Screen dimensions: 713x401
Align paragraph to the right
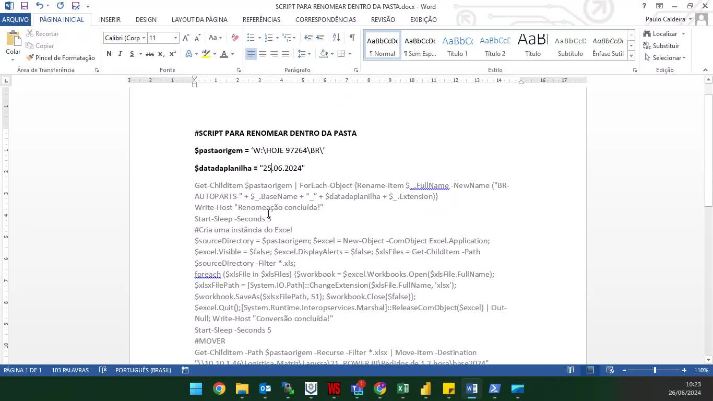[274, 54]
